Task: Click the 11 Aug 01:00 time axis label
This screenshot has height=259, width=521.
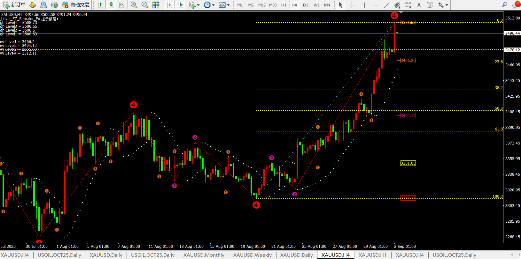Action: [x=161, y=247]
